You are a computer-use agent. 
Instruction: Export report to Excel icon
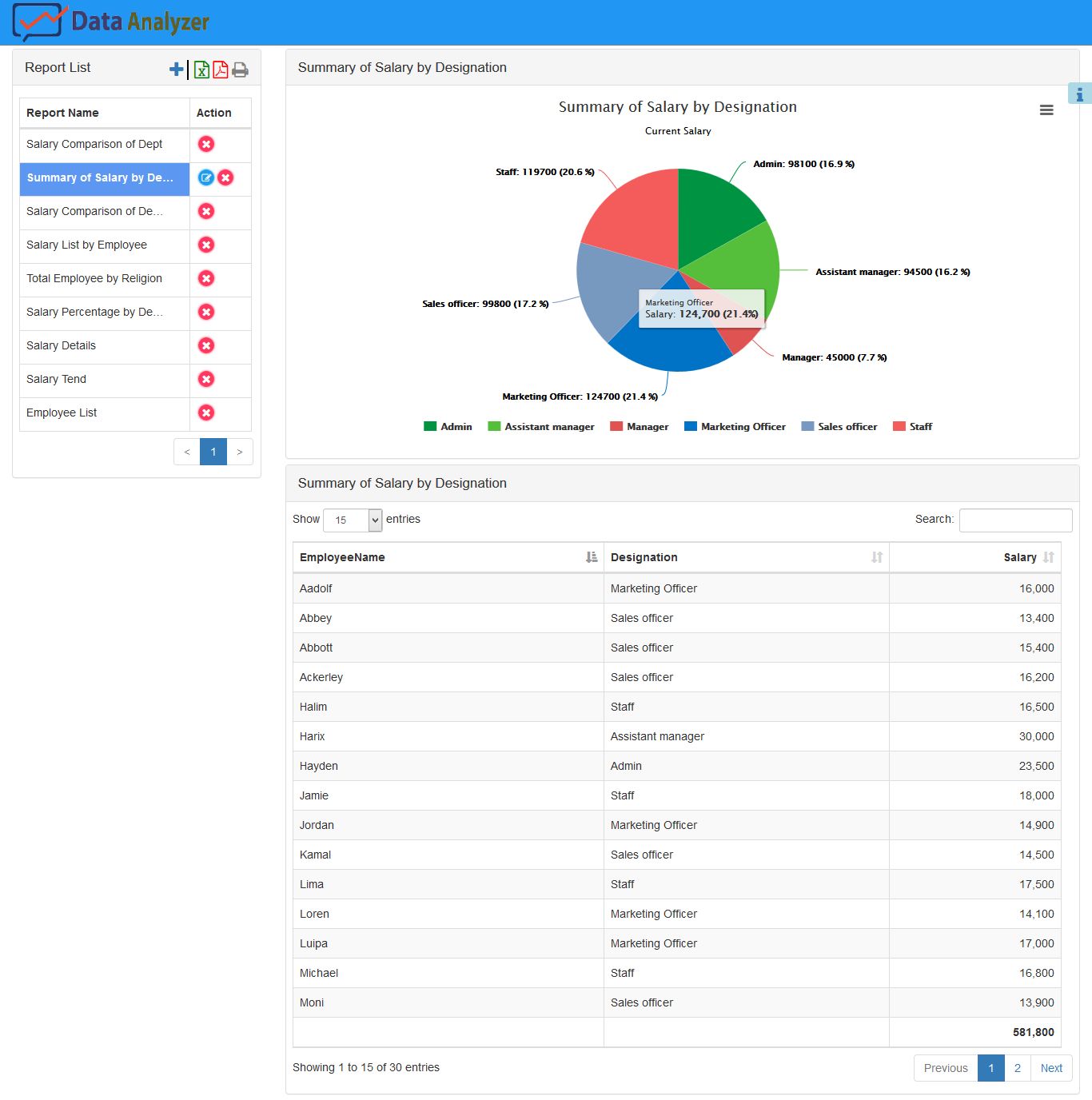click(x=201, y=70)
